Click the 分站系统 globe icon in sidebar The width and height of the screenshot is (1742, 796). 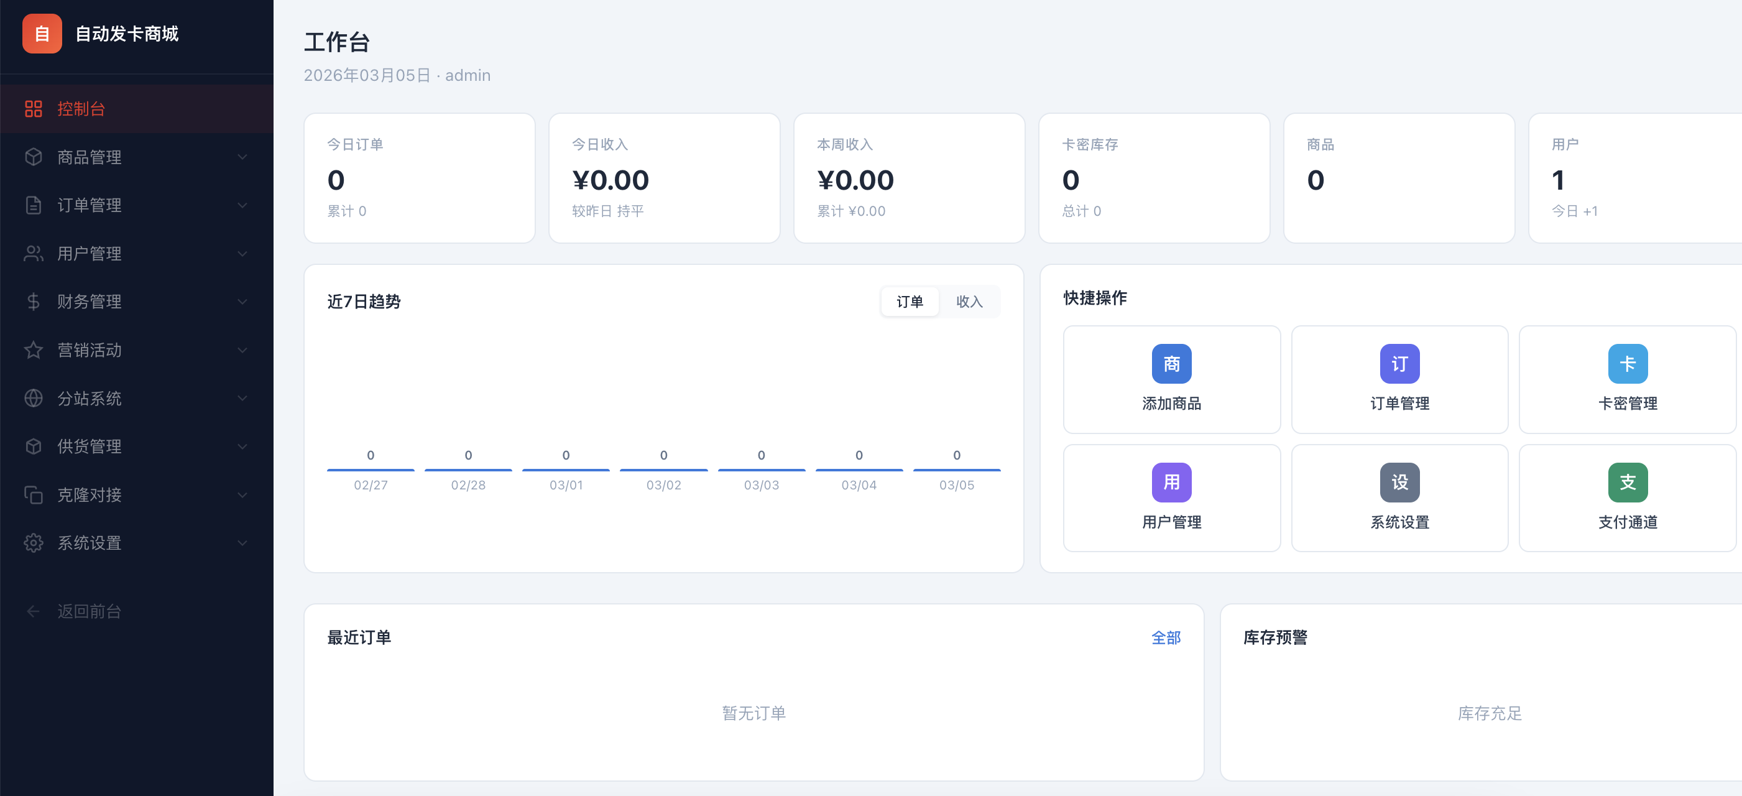33,399
